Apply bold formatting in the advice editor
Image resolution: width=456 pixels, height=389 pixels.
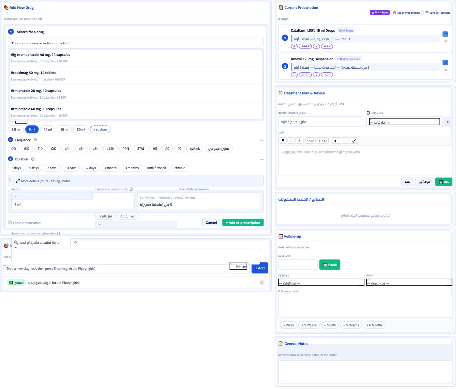[283, 141]
